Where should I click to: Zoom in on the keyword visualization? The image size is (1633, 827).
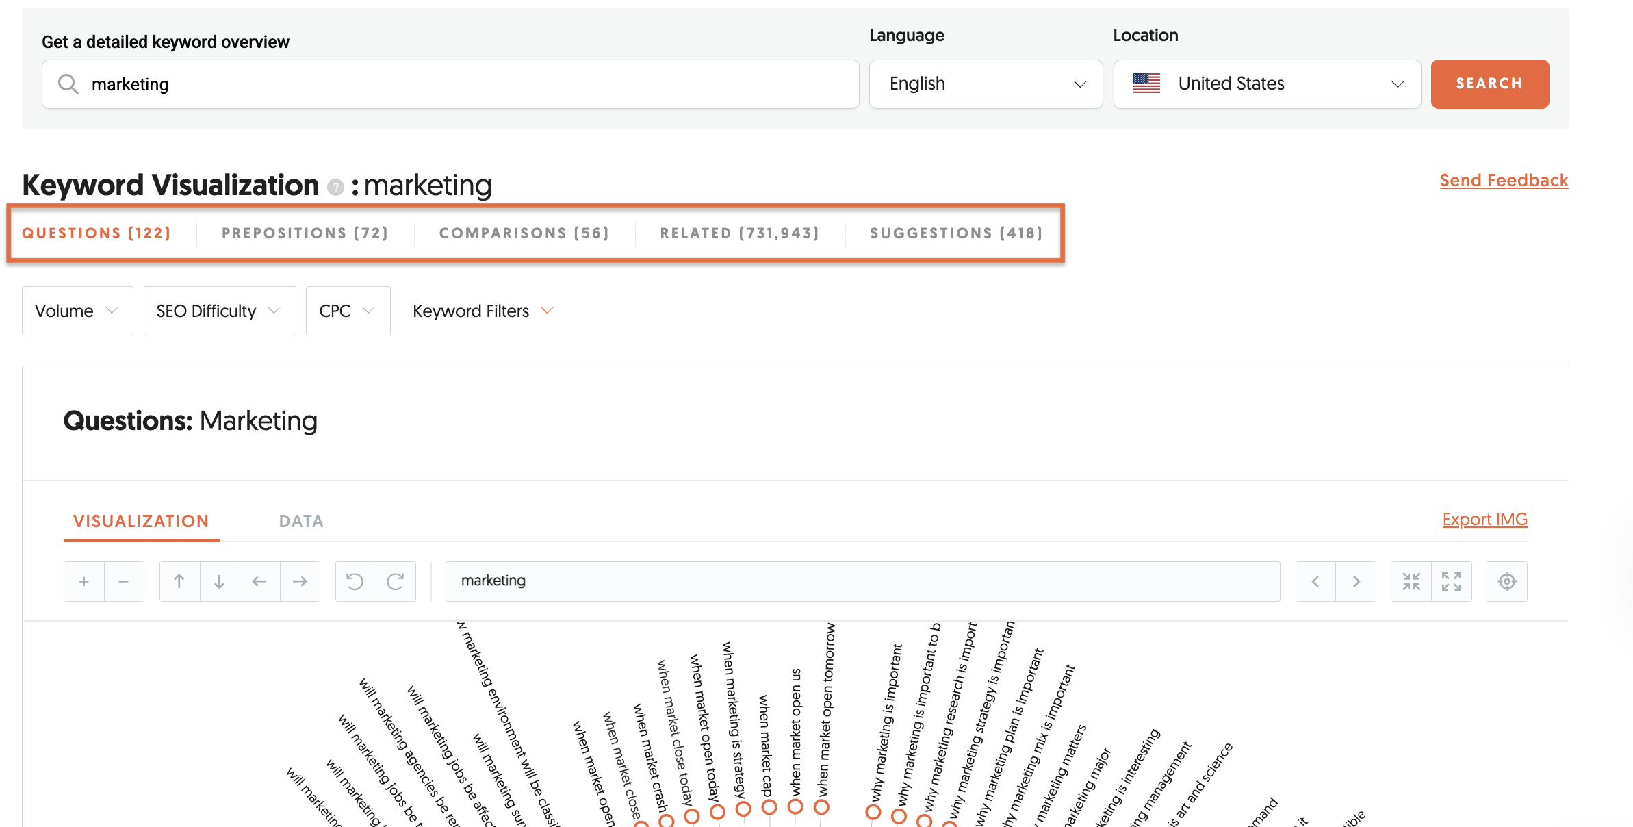click(83, 581)
